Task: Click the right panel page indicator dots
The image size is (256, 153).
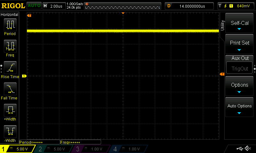Action: click(255, 69)
